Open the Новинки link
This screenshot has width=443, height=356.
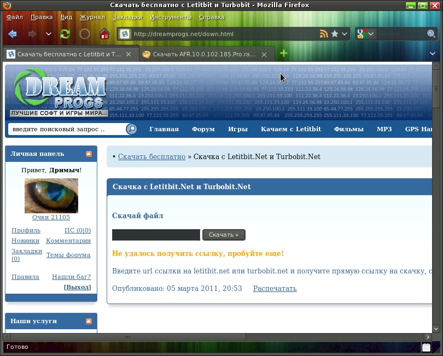[25, 241]
